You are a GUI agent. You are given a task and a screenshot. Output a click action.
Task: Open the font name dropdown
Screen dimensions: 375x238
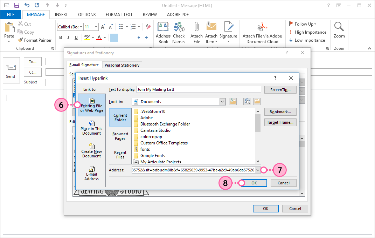[x=81, y=27]
